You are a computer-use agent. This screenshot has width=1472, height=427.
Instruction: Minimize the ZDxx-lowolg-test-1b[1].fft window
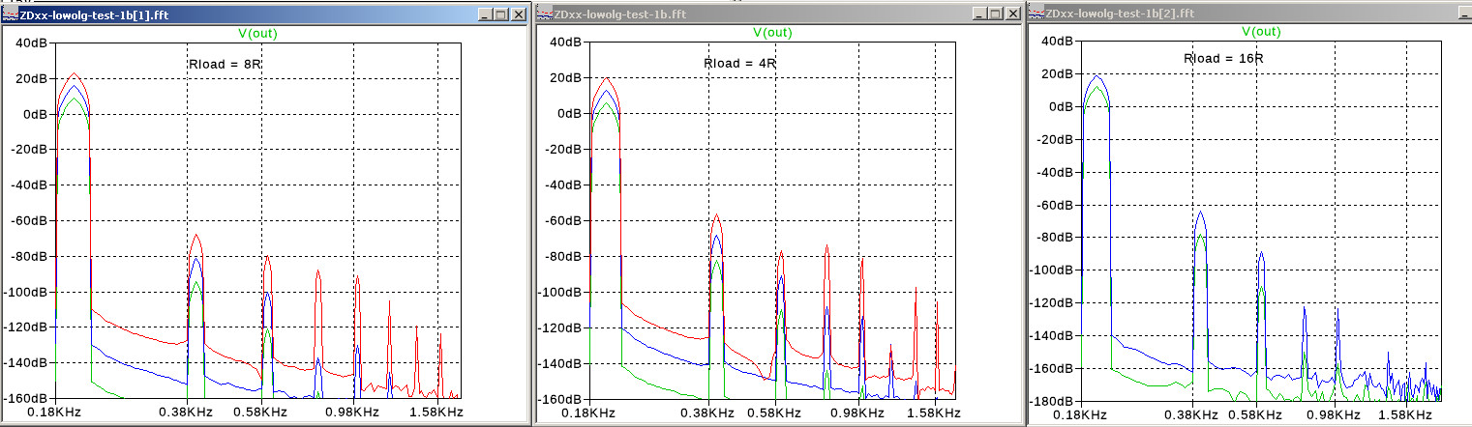tap(484, 14)
